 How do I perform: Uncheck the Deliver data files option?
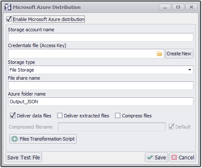pos(12,116)
